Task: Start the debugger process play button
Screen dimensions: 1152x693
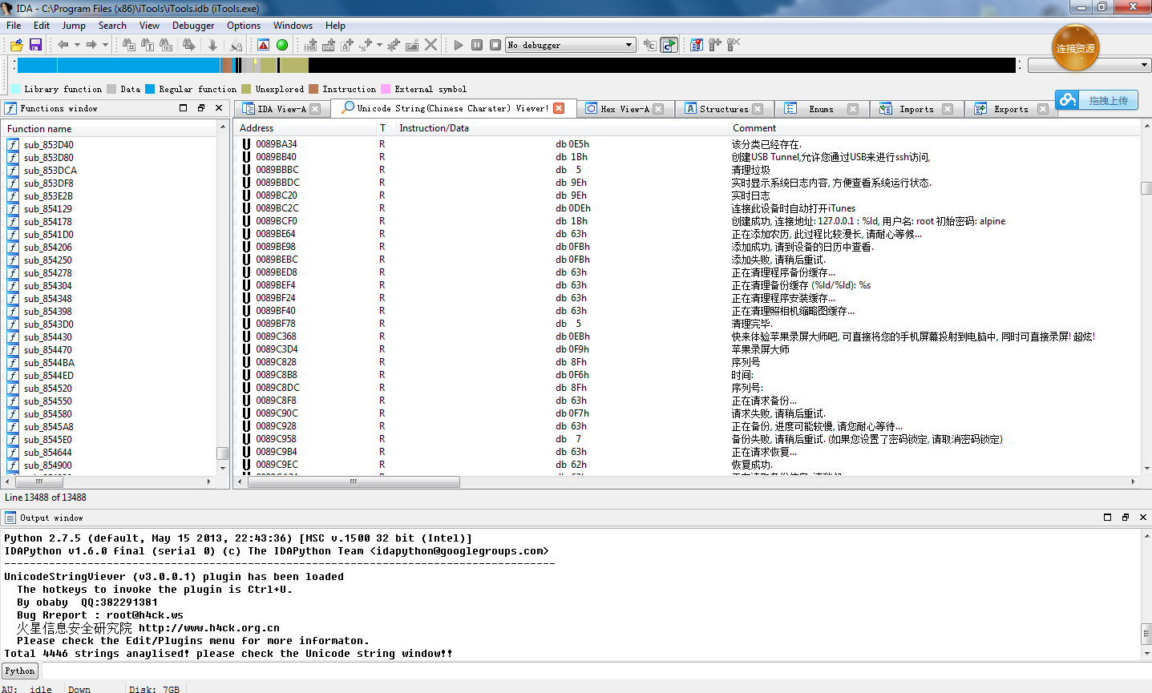Action: point(459,45)
